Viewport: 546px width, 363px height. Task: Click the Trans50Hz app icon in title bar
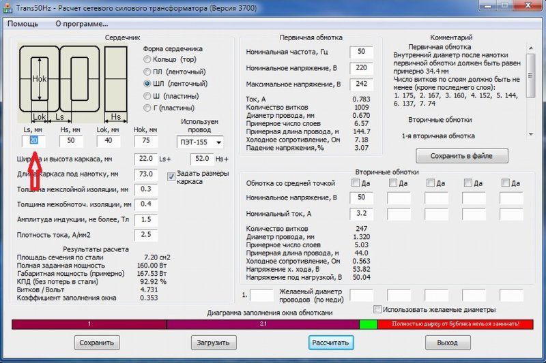(8, 7)
